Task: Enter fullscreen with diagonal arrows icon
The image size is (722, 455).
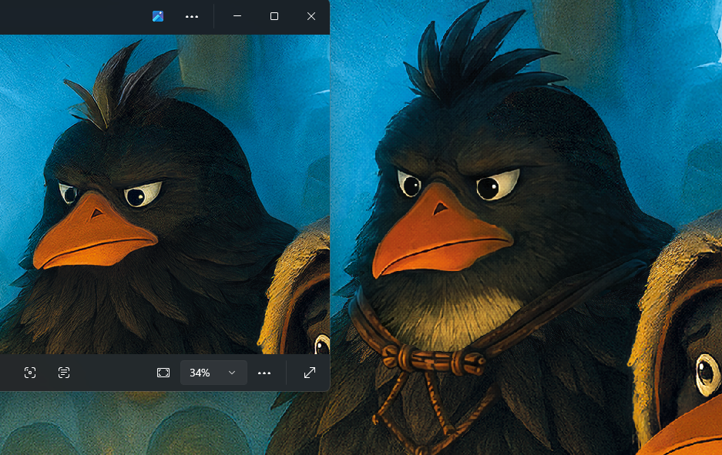Action: click(x=310, y=373)
